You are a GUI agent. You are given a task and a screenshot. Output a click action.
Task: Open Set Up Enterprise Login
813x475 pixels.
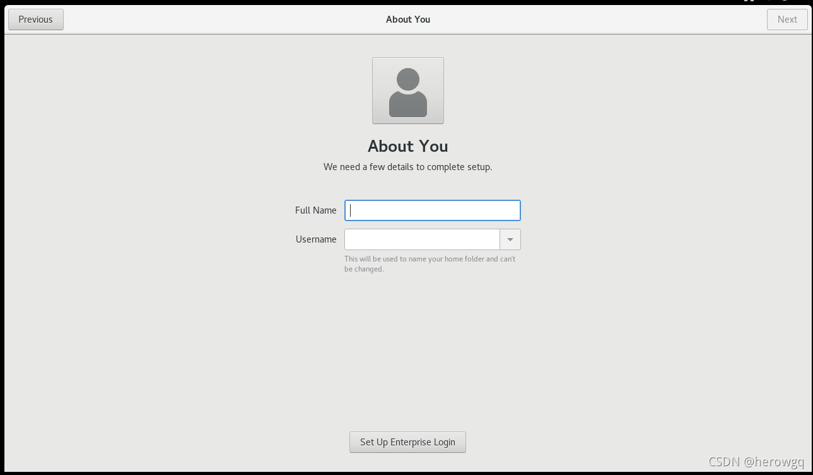point(407,442)
